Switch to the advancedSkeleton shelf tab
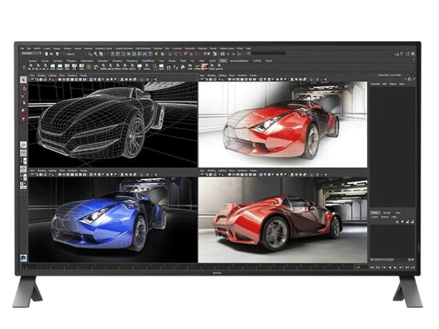This screenshot has height=329, width=439. [239, 60]
